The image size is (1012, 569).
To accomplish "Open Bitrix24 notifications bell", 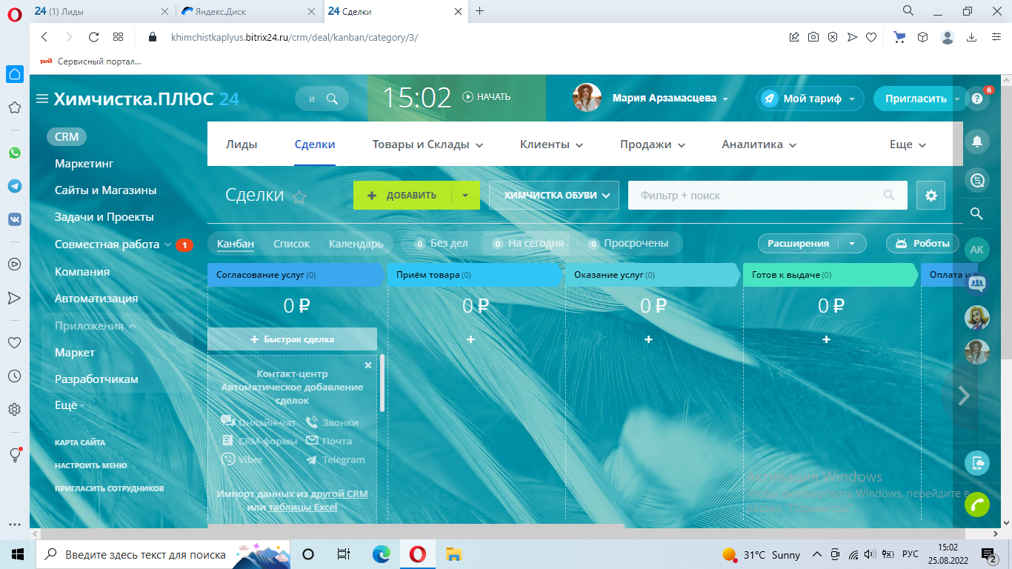I will pos(977,142).
